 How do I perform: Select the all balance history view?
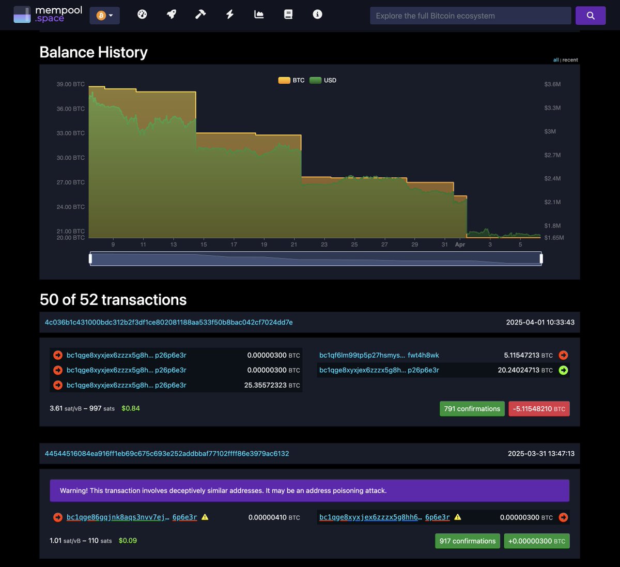[556, 59]
